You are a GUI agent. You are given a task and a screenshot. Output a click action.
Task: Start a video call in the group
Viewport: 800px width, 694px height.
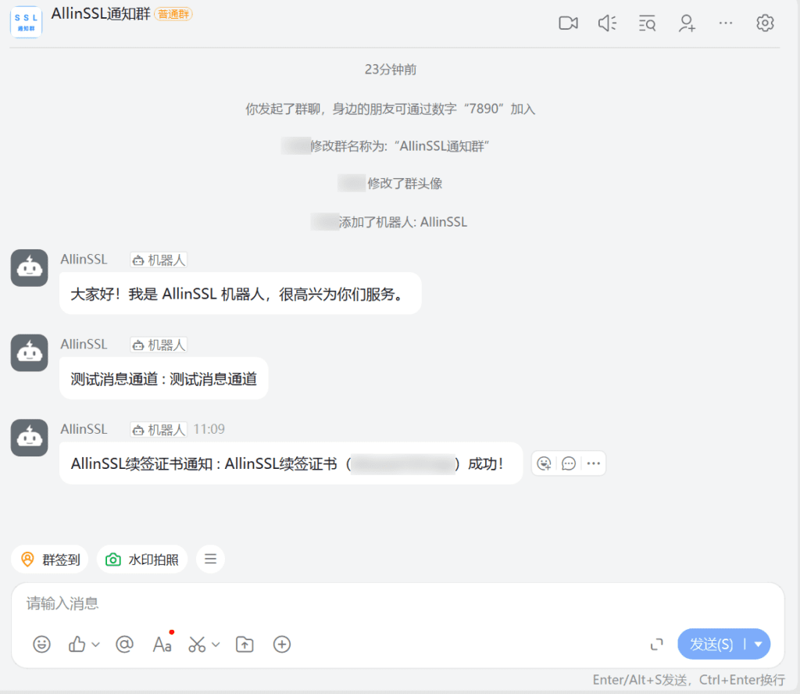pos(568,23)
